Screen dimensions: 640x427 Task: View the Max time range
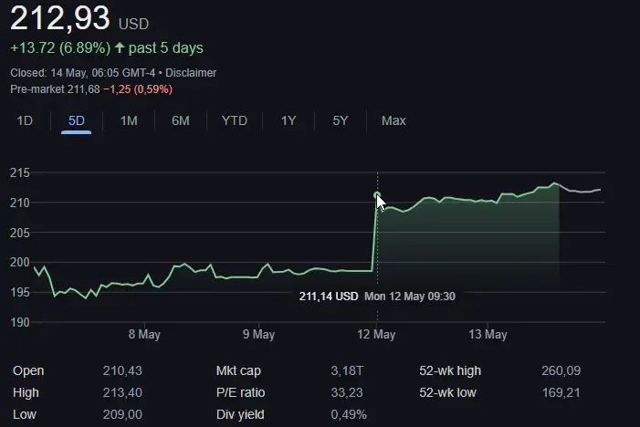click(x=393, y=120)
